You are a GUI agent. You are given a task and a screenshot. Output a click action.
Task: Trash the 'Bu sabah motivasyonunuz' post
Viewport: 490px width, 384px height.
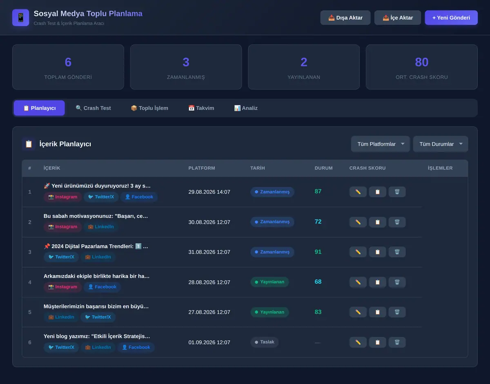click(397, 222)
